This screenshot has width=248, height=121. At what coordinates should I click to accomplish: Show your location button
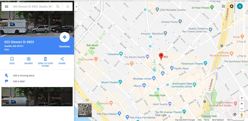[x=242, y=98]
